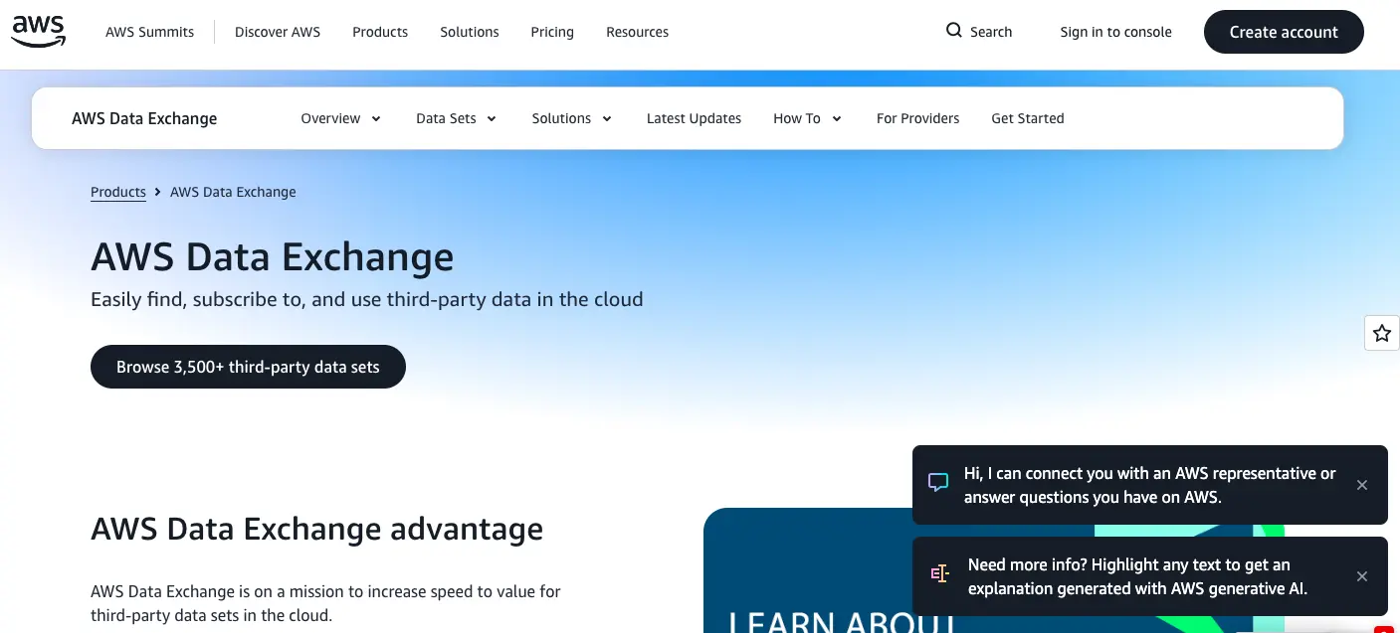Image resolution: width=1400 pixels, height=633 pixels.
Task: Click Browse 3,500+ third-party data sets
Action: 248,367
